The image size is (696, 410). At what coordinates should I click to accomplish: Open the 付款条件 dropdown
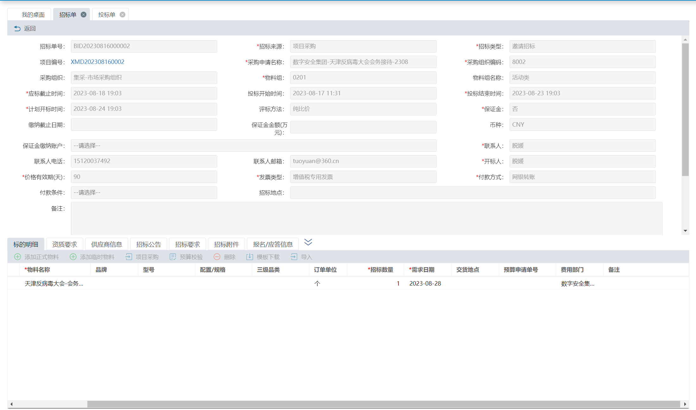(144, 192)
